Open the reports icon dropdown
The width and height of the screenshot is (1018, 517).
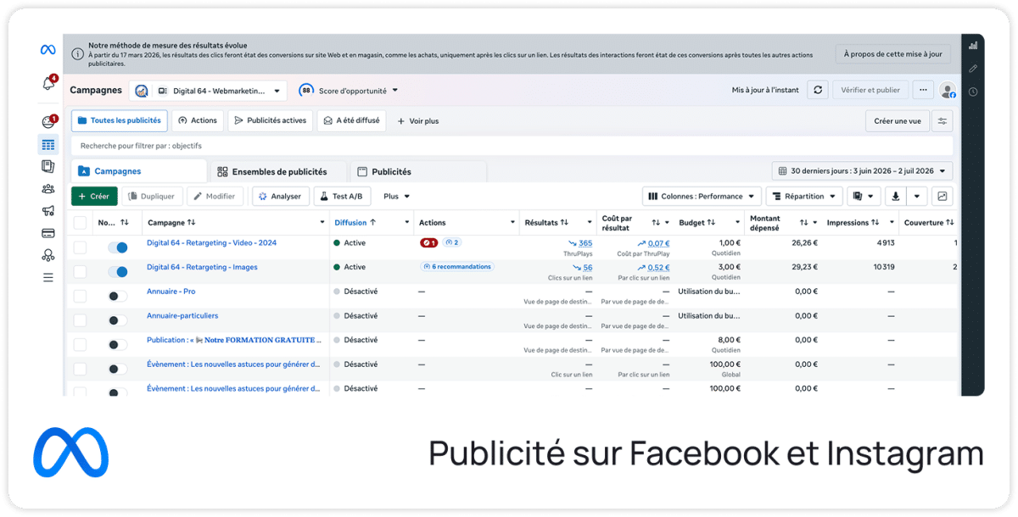(863, 196)
